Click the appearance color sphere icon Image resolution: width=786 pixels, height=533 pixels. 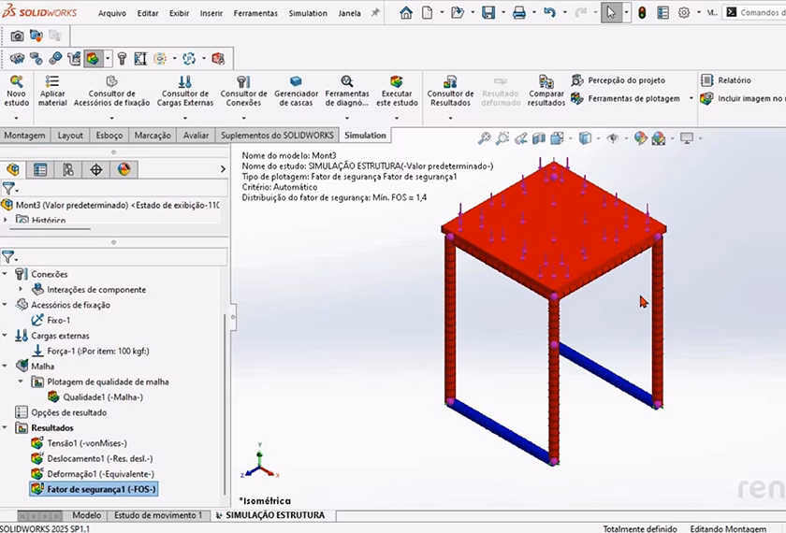pyautogui.click(x=641, y=138)
